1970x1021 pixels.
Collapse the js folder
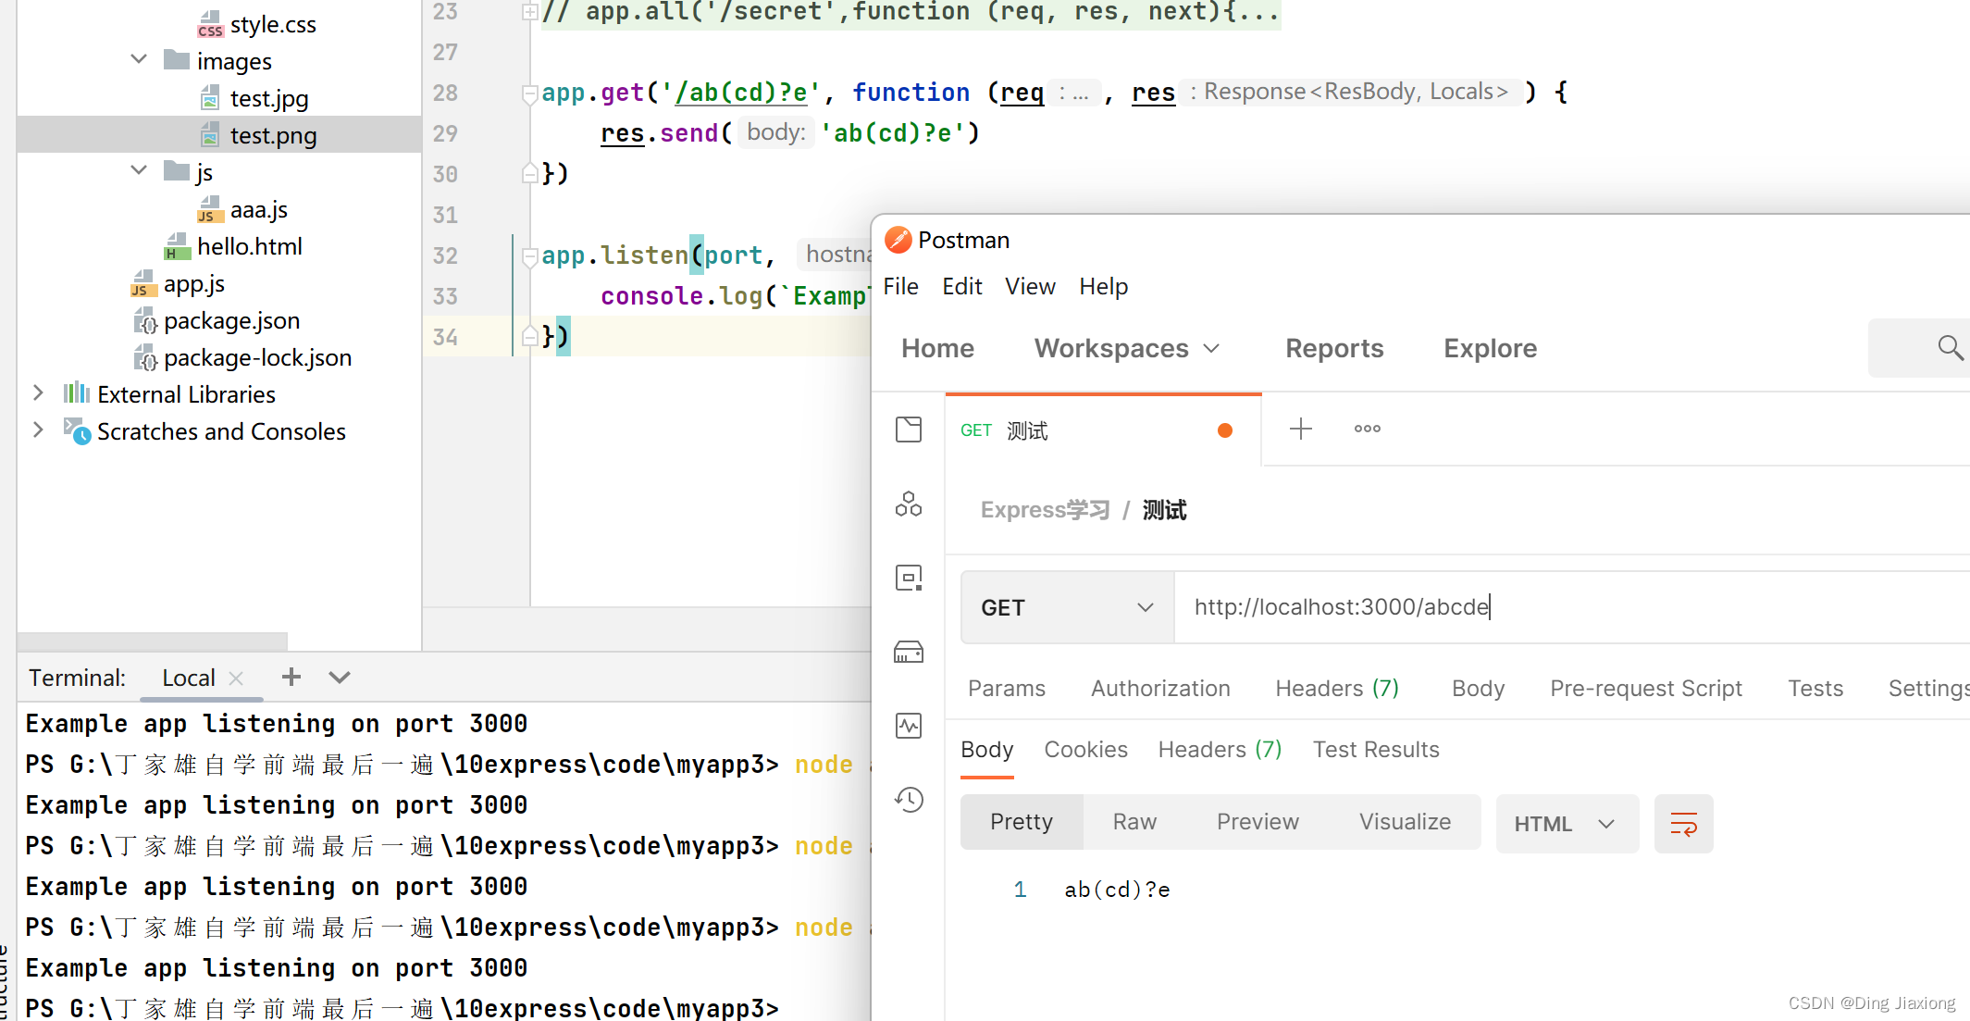(139, 171)
